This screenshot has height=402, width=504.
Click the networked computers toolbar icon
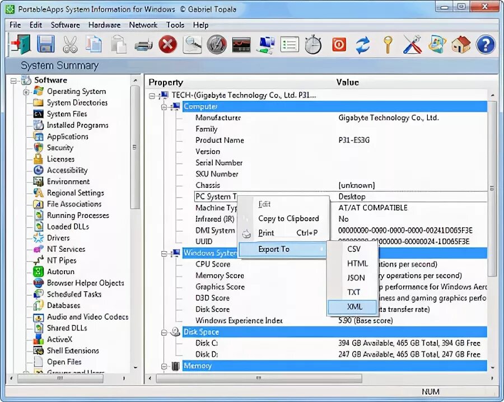pos(265,45)
